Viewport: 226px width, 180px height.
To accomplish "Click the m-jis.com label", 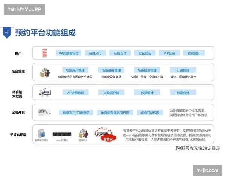I will coord(208,171).
